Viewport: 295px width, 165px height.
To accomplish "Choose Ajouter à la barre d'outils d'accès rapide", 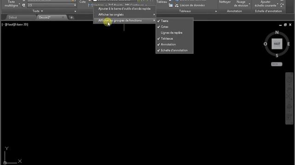I will 124,9.
